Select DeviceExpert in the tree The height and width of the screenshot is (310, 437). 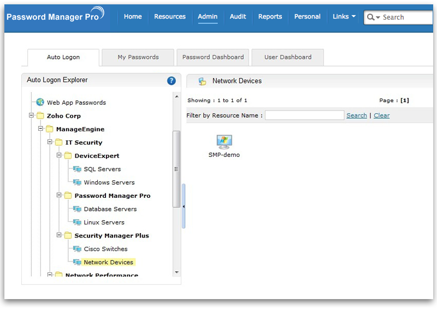pyautogui.click(x=97, y=156)
